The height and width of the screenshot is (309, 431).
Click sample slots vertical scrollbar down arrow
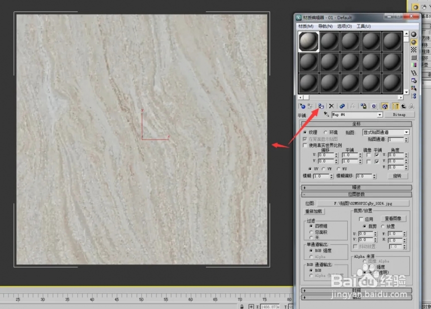click(406, 92)
